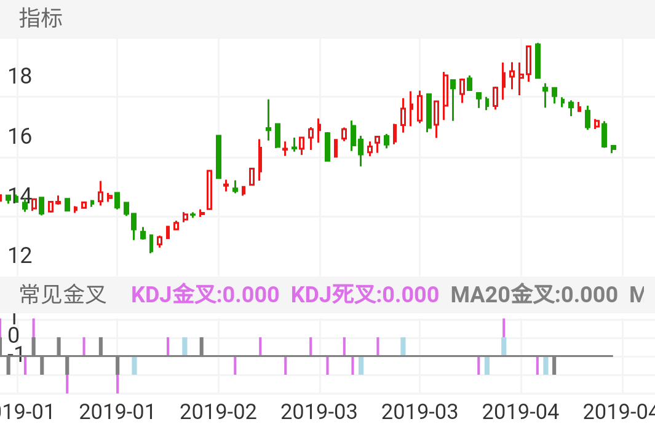
Task: Select the green candle with the long upper wick in February
Action: click(268, 128)
